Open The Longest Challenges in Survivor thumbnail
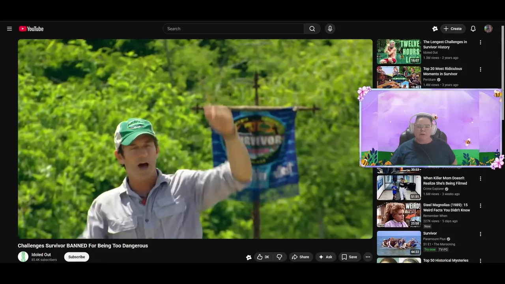 pos(399,51)
